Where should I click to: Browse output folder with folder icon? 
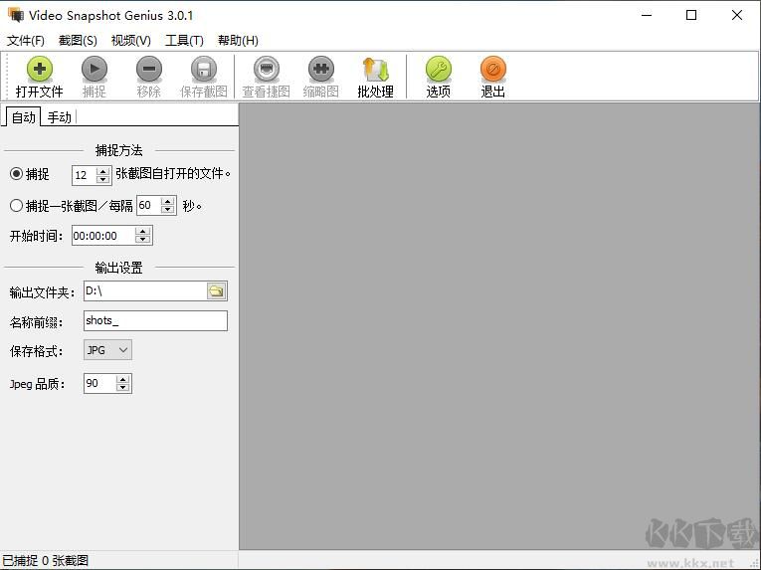pyautogui.click(x=217, y=291)
